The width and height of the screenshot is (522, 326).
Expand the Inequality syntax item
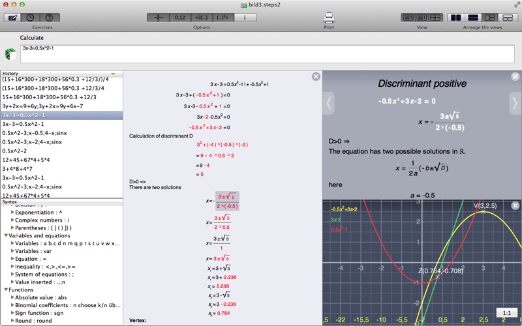click(12, 267)
